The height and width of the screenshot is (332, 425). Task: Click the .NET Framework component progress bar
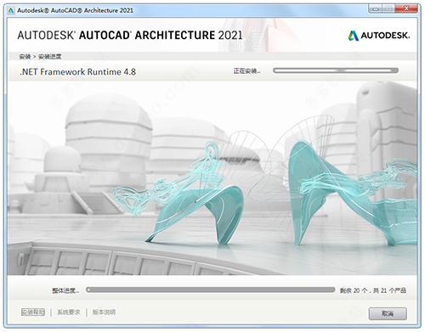tap(336, 70)
